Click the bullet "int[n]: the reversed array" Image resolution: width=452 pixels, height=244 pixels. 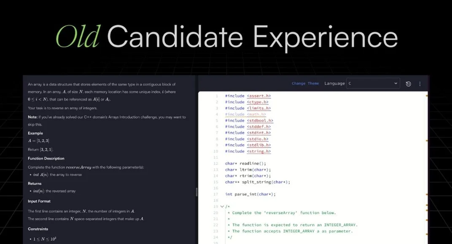(54, 191)
